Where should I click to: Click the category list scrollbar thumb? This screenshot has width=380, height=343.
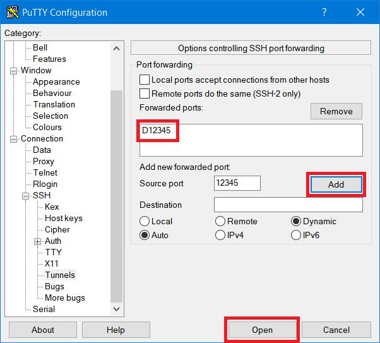tap(117, 196)
